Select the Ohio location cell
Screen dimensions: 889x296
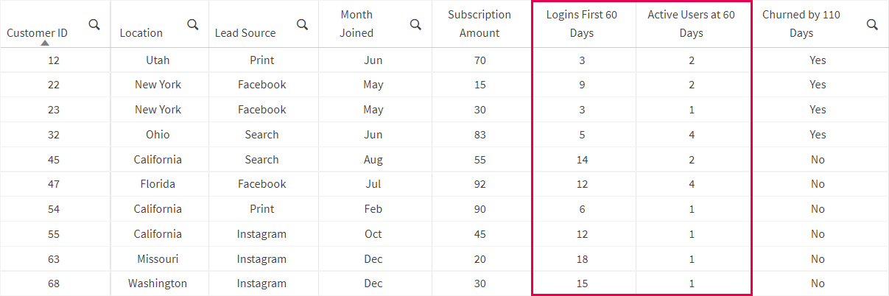(158, 135)
